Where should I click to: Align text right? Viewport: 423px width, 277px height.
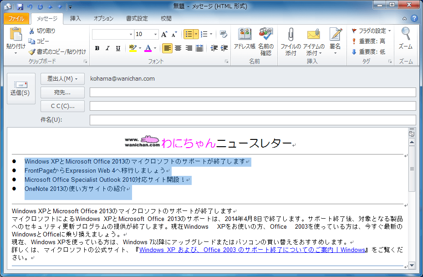[x=189, y=48]
